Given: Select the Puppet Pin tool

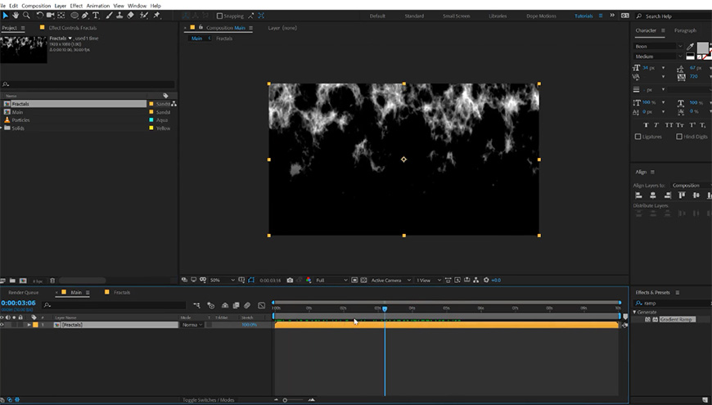Looking at the screenshot, I should pyautogui.click(x=157, y=16).
